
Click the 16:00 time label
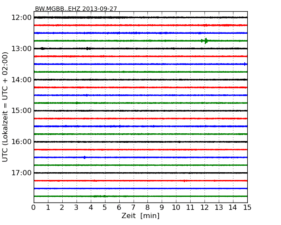(x=22, y=142)
